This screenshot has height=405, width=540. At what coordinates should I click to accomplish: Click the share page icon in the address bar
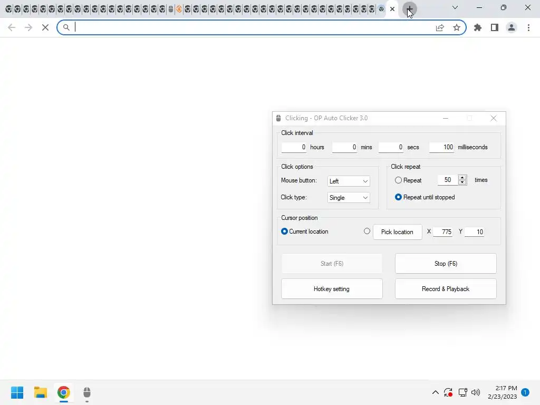[x=440, y=27]
